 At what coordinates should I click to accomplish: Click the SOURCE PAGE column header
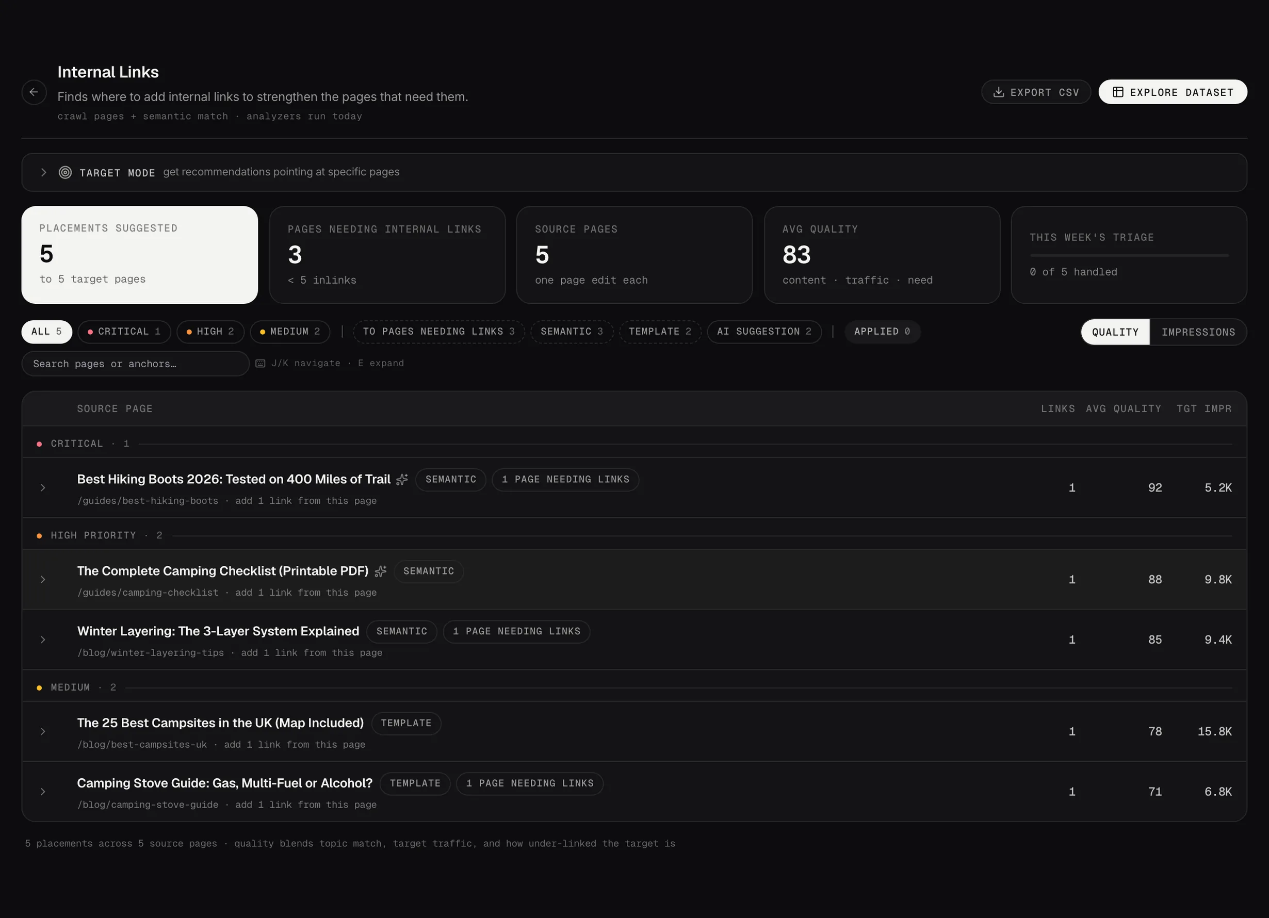click(115, 409)
